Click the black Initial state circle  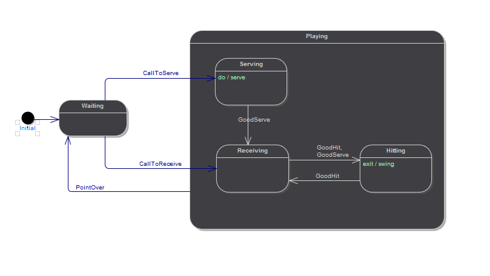coord(27,117)
